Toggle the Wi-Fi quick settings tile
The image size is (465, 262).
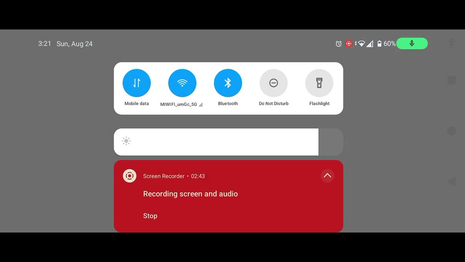click(182, 83)
